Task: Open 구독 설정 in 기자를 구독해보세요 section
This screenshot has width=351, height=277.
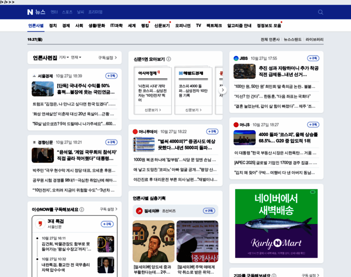Action: tap(310, 275)
